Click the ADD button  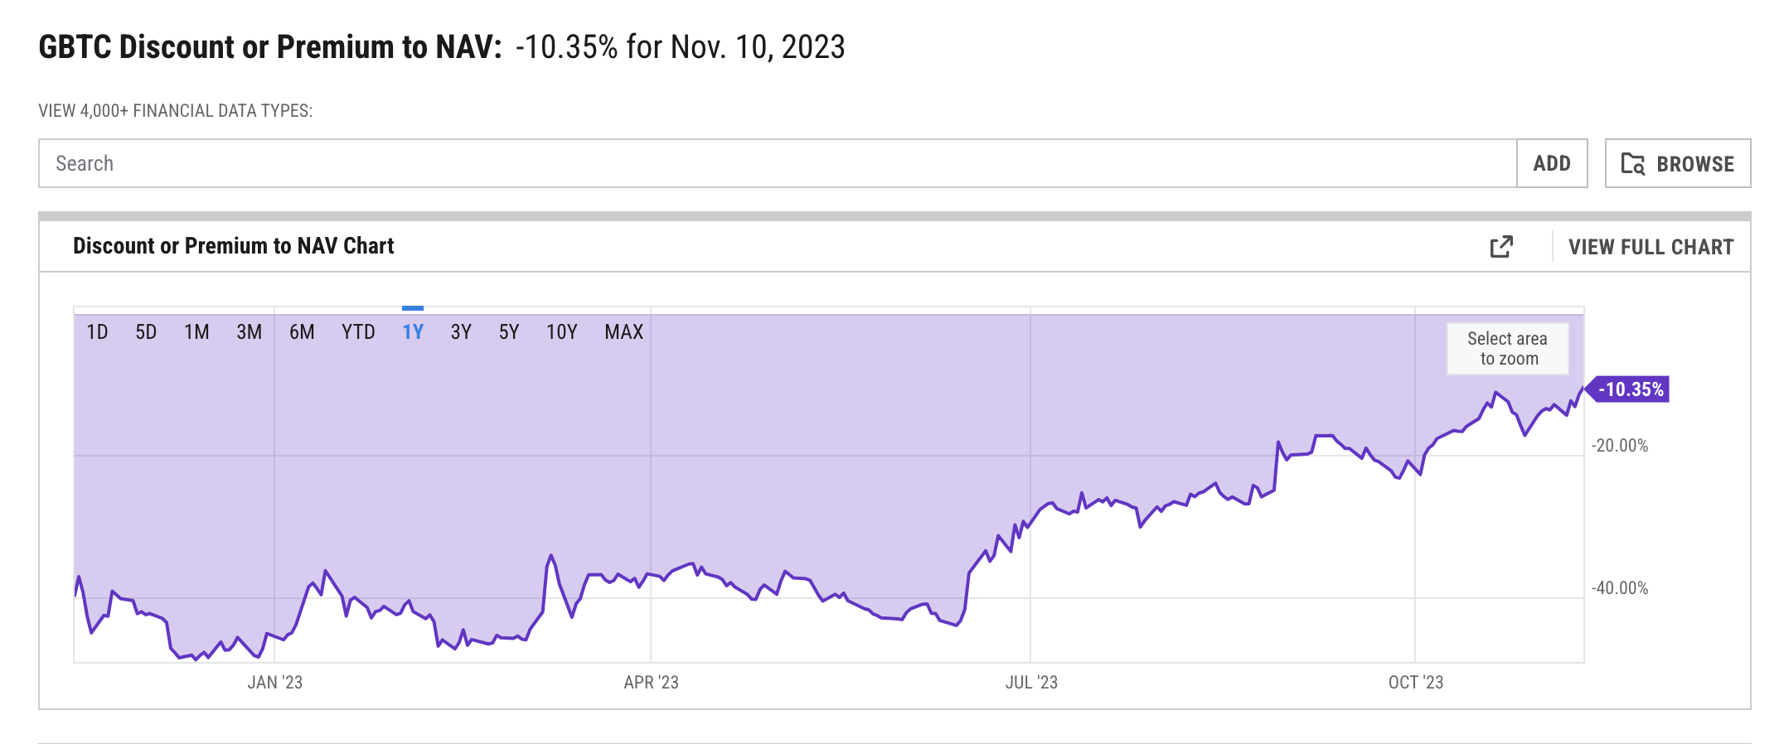pyautogui.click(x=1552, y=163)
